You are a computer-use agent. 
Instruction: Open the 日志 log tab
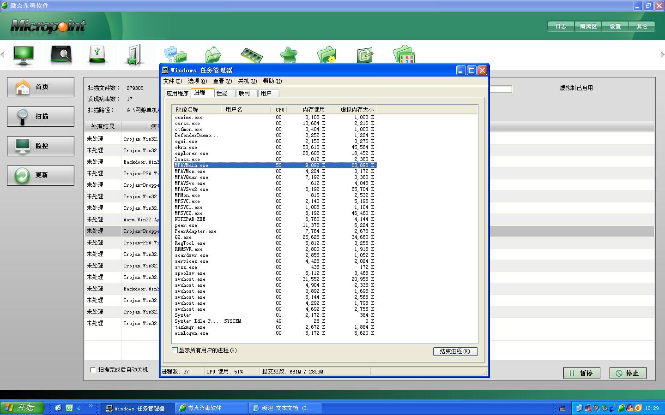tap(561, 26)
